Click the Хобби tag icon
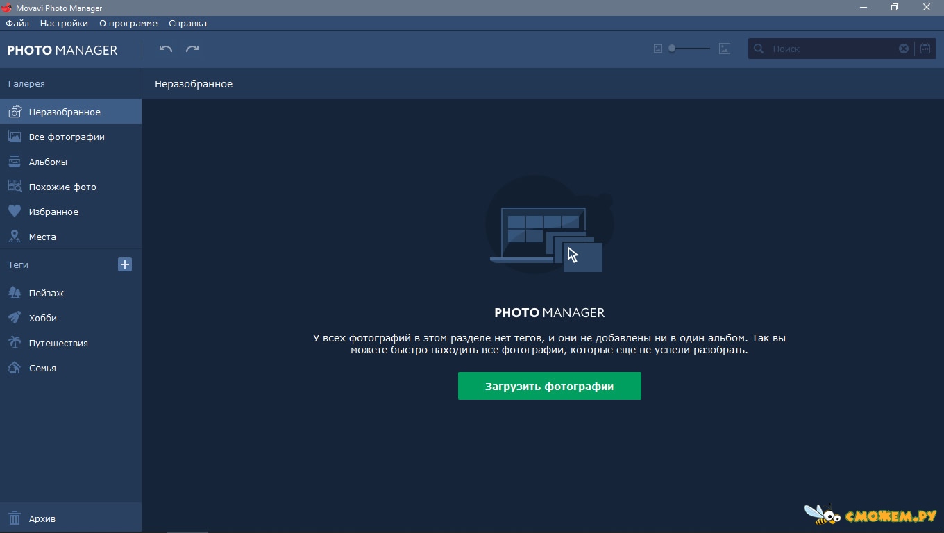 pyautogui.click(x=15, y=318)
